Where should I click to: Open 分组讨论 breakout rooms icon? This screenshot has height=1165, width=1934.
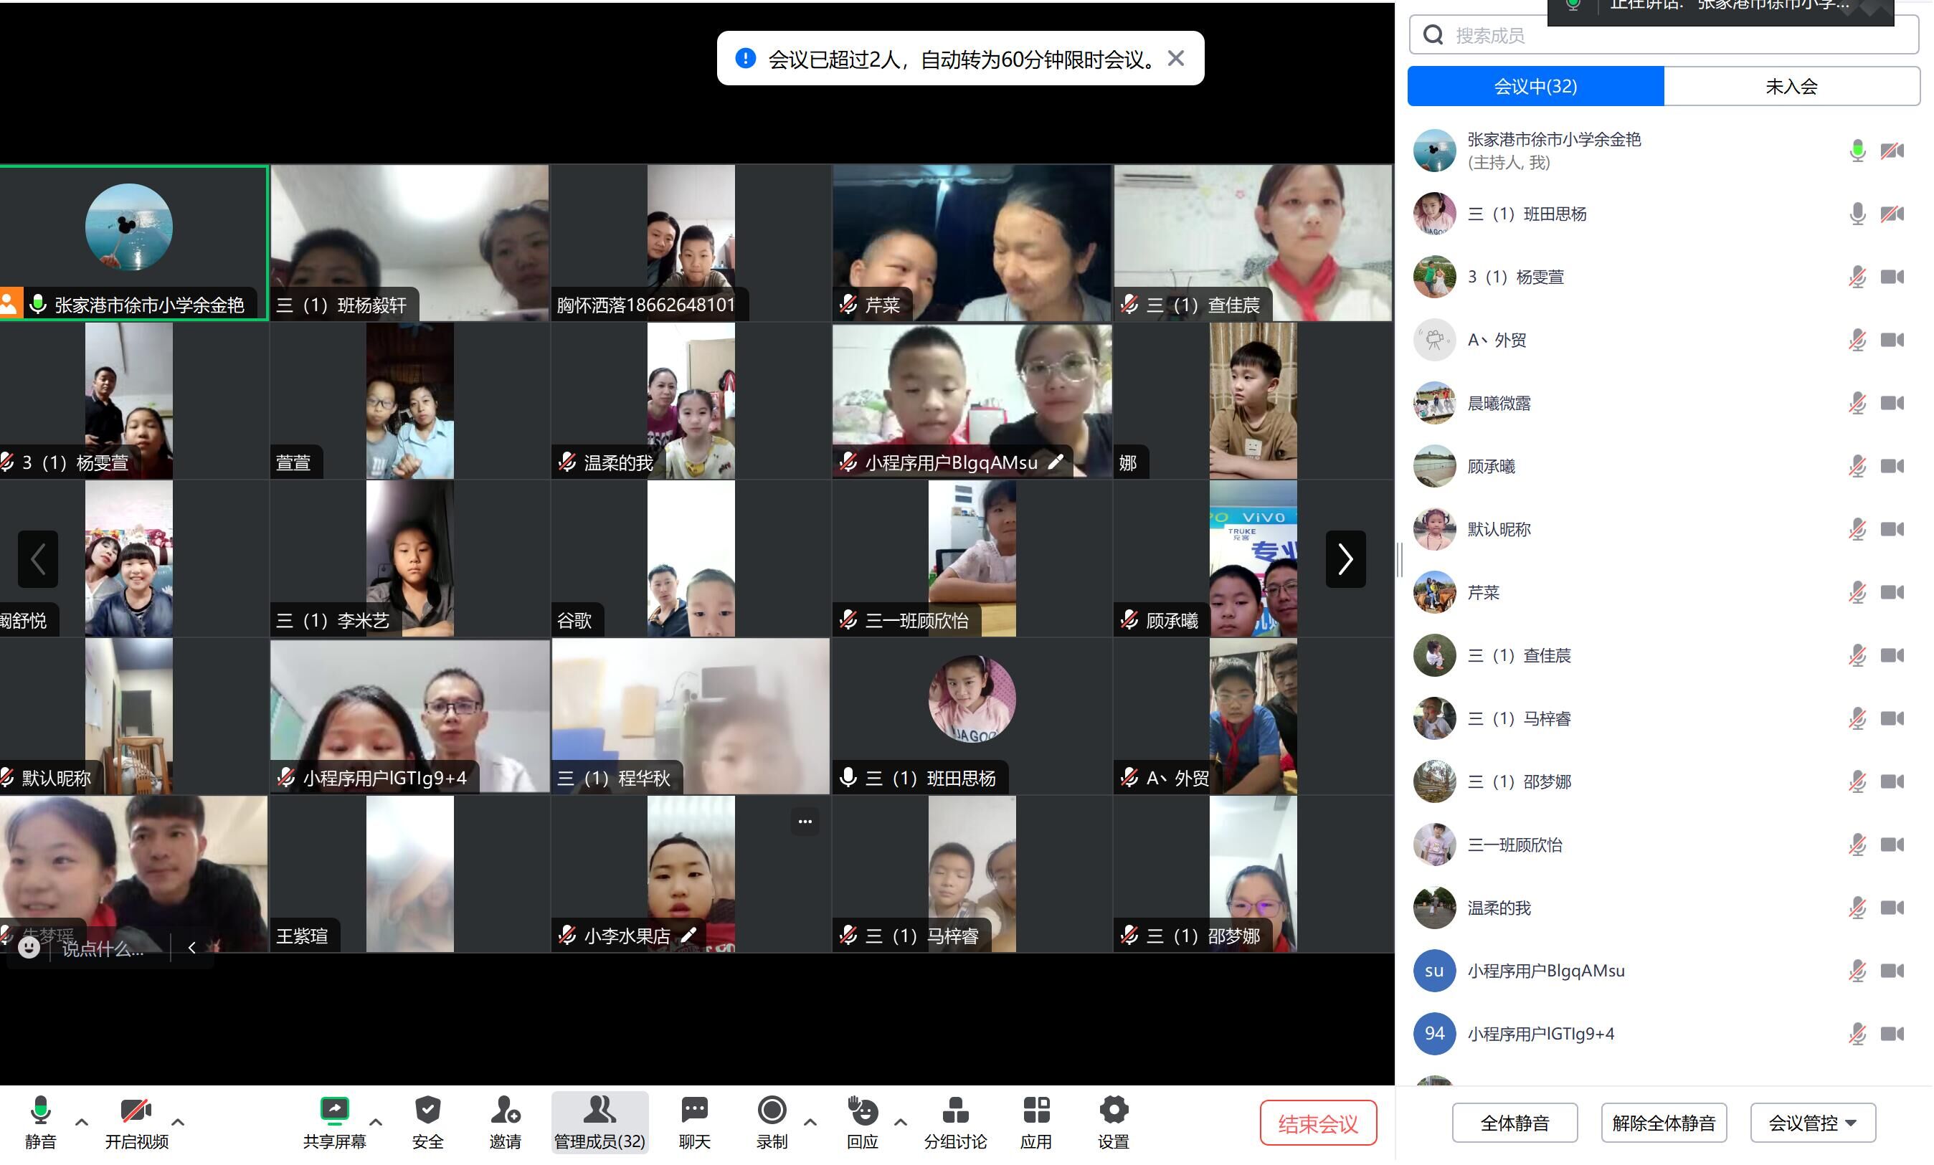[x=954, y=1111]
